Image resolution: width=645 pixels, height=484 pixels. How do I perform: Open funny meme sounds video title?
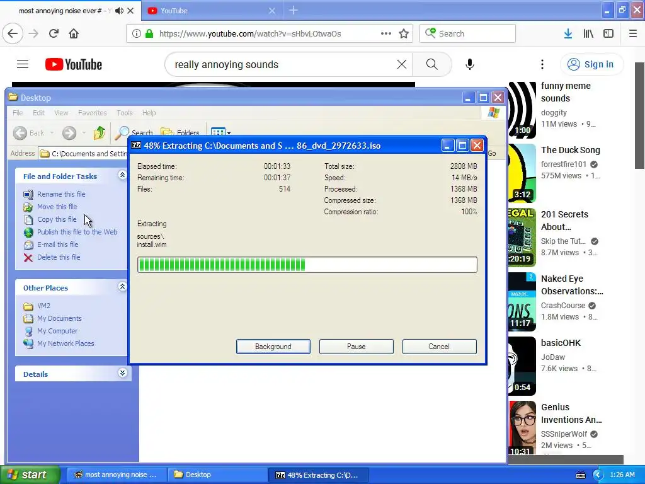coord(566,92)
